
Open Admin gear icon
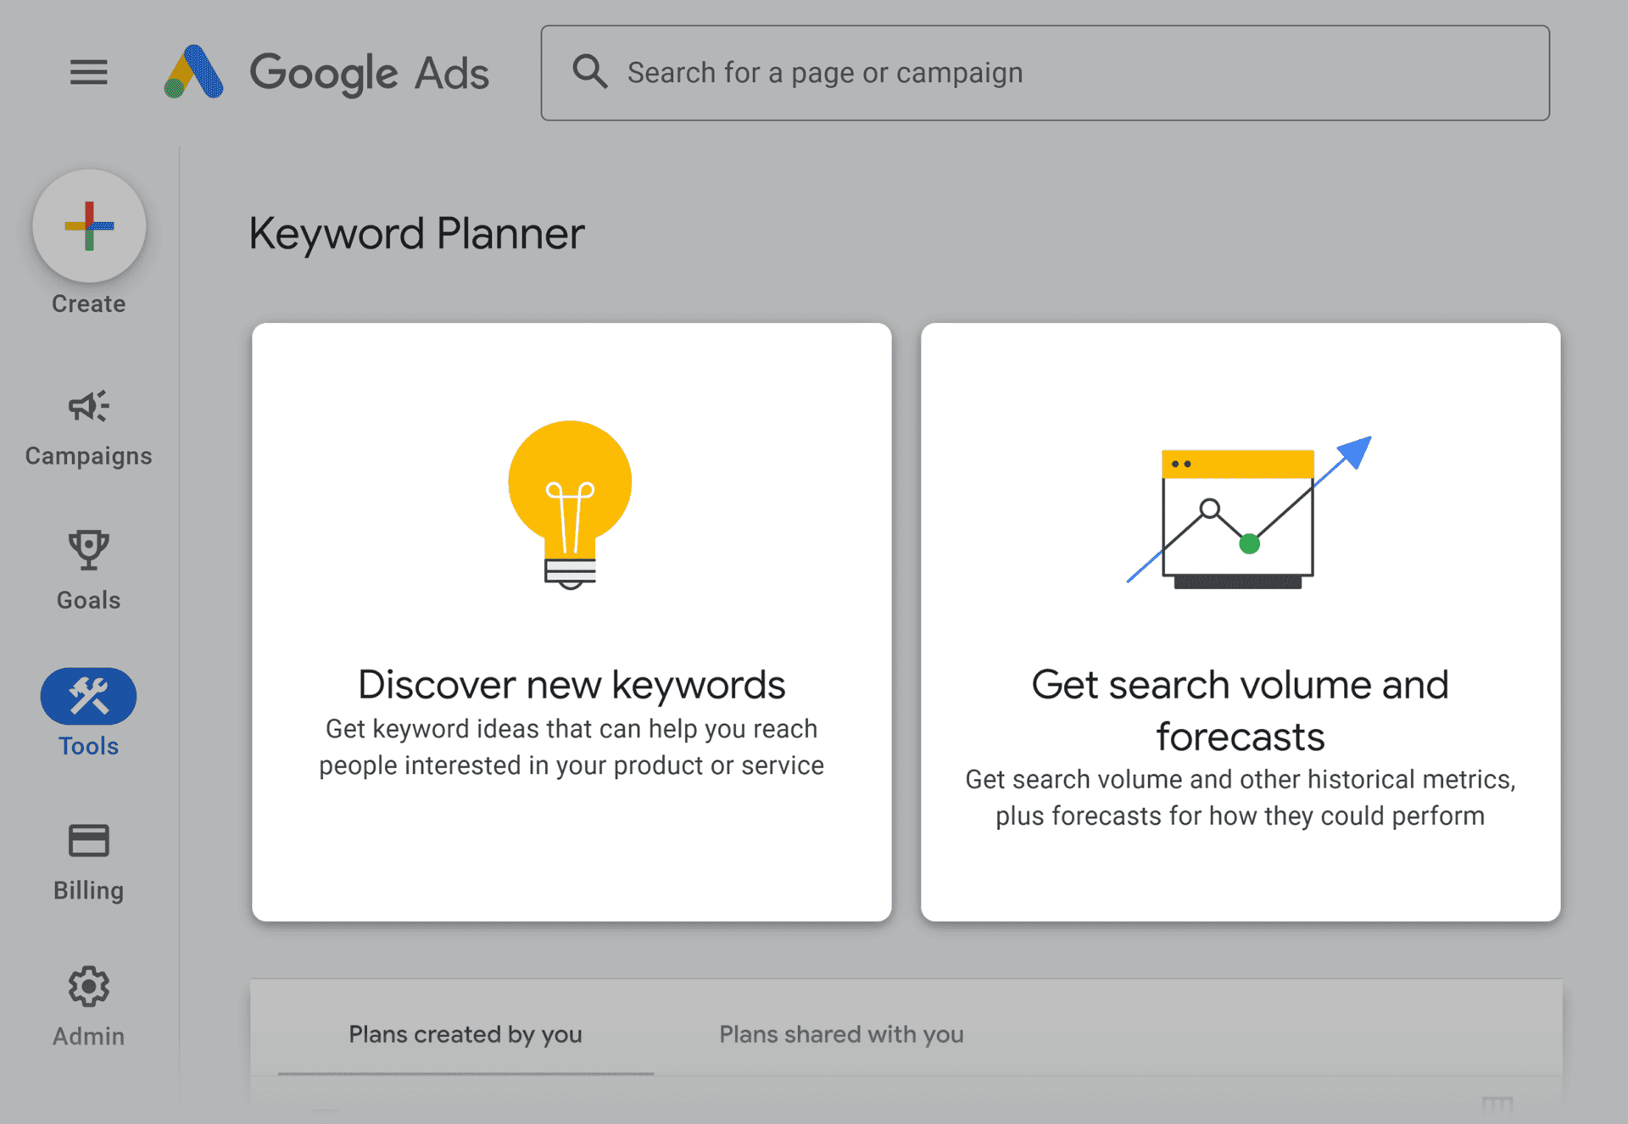pyautogui.click(x=88, y=987)
